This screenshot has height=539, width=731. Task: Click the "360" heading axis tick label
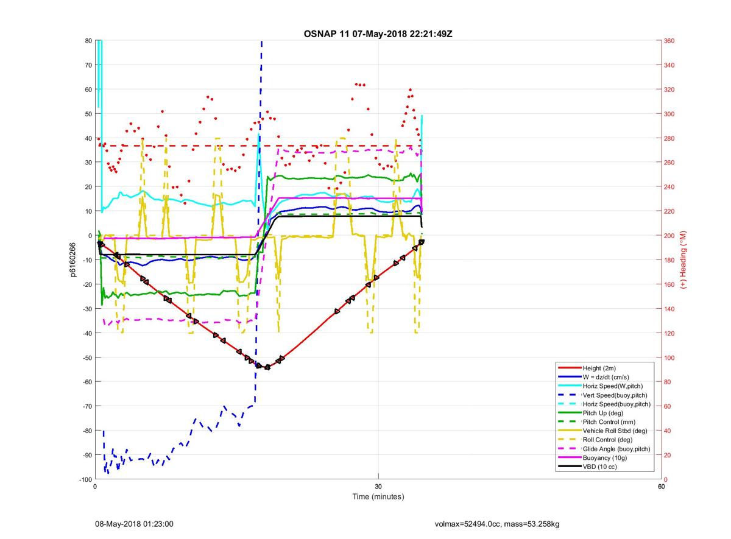670,41
